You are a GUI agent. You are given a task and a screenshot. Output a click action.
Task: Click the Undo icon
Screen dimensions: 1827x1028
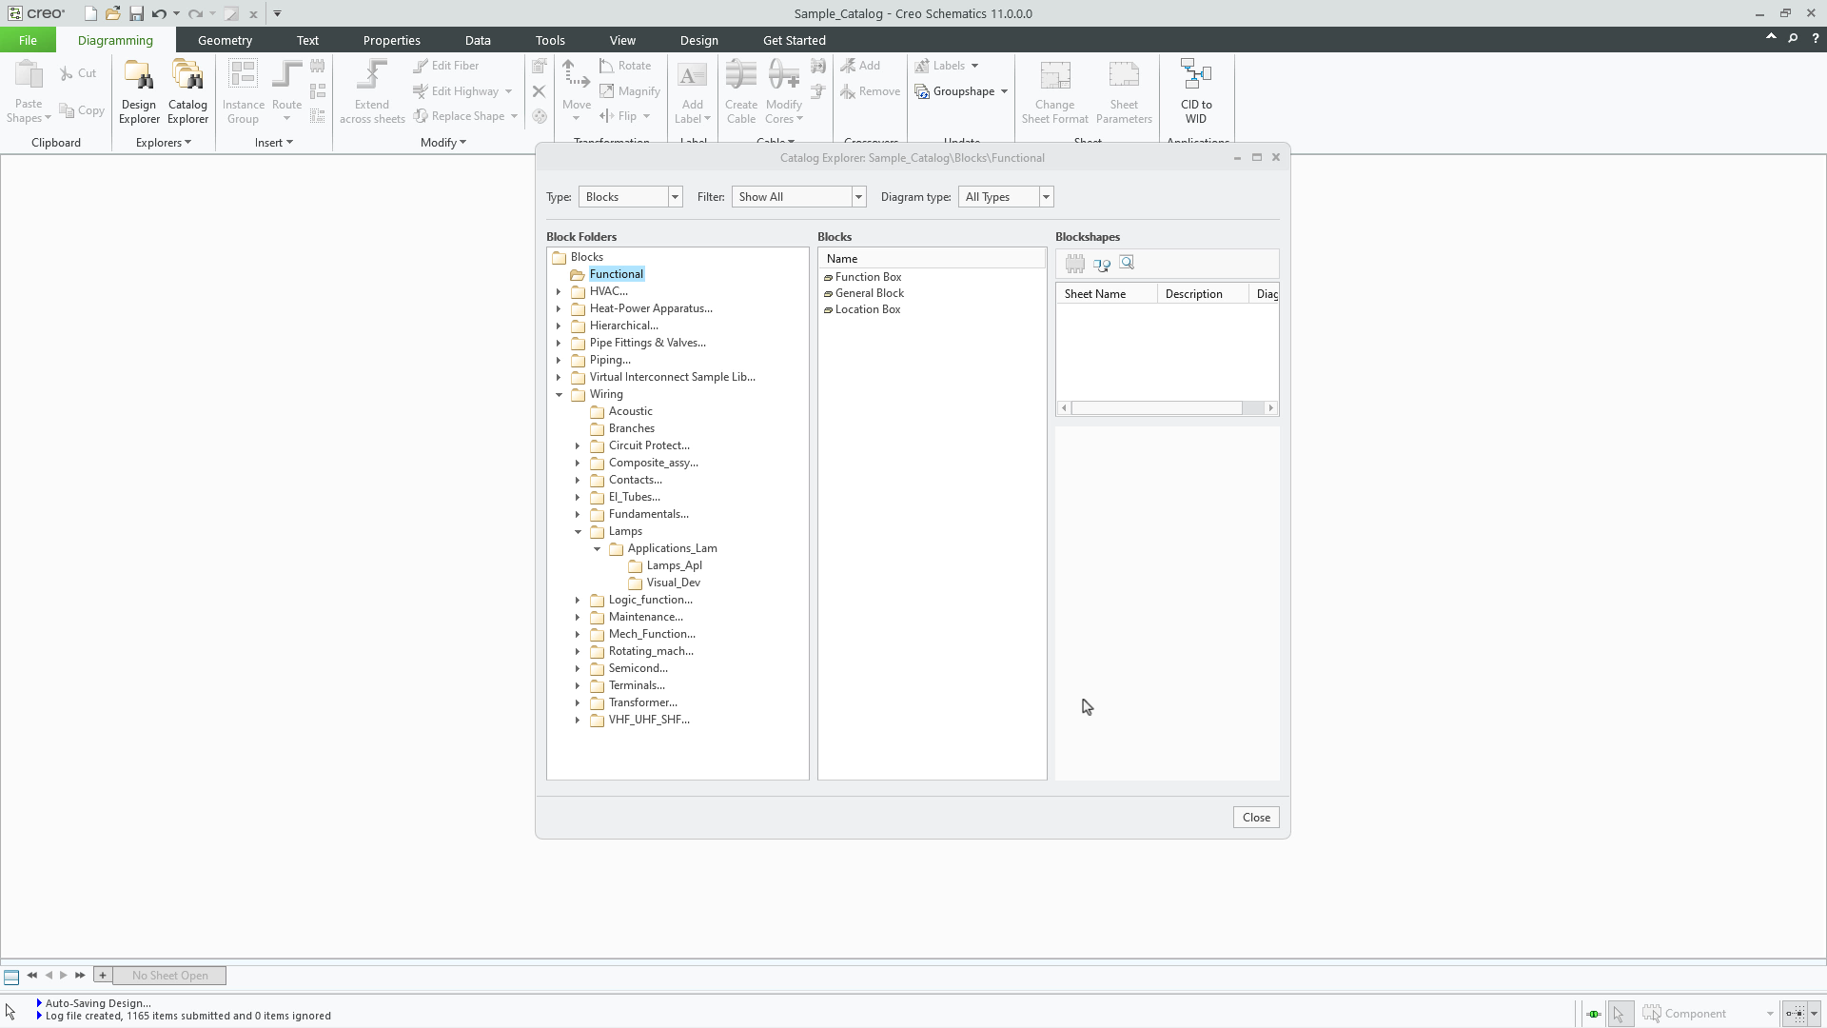(159, 13)
